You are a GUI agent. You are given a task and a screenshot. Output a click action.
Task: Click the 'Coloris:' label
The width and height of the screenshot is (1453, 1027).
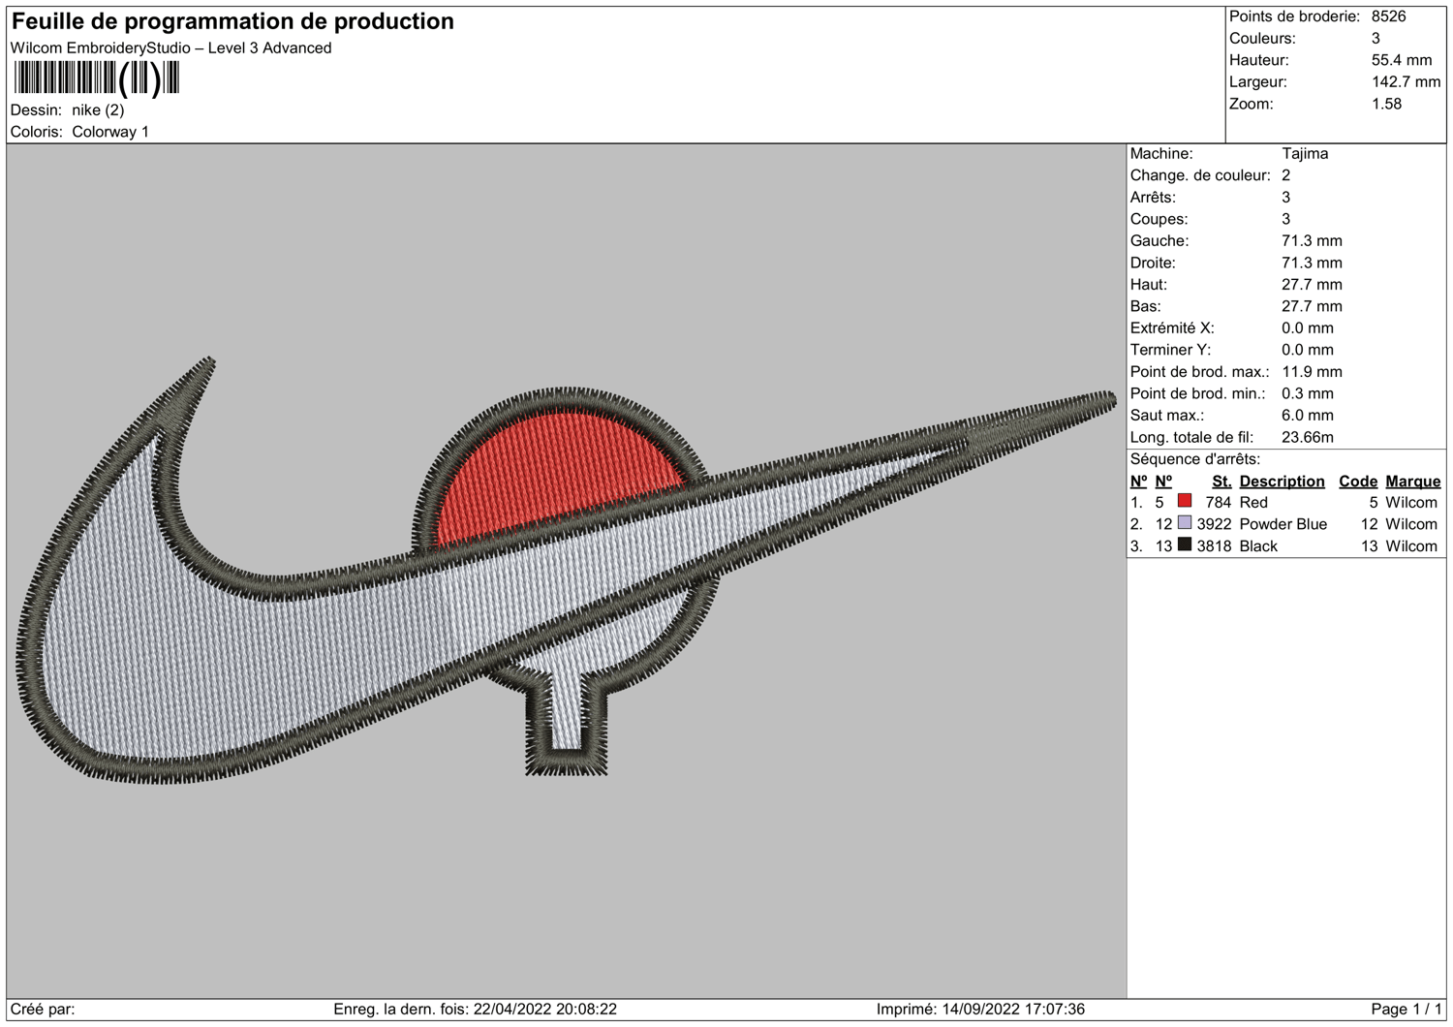37,132
